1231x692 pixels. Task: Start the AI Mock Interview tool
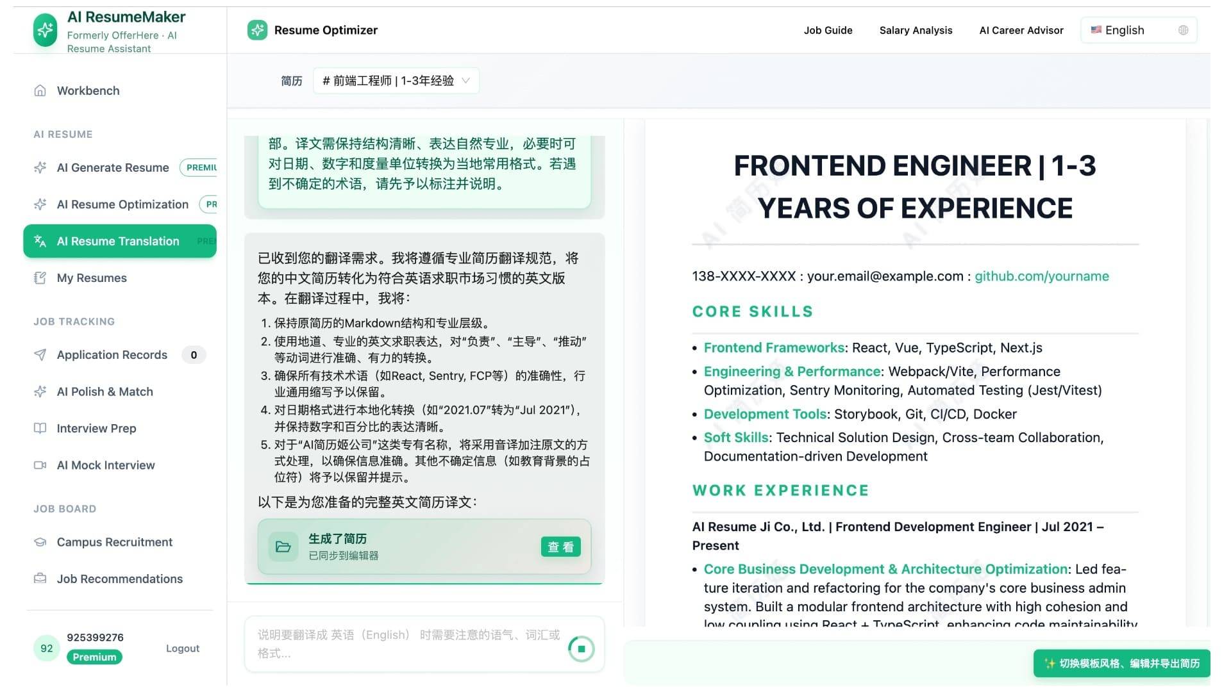tap(105, 465)
